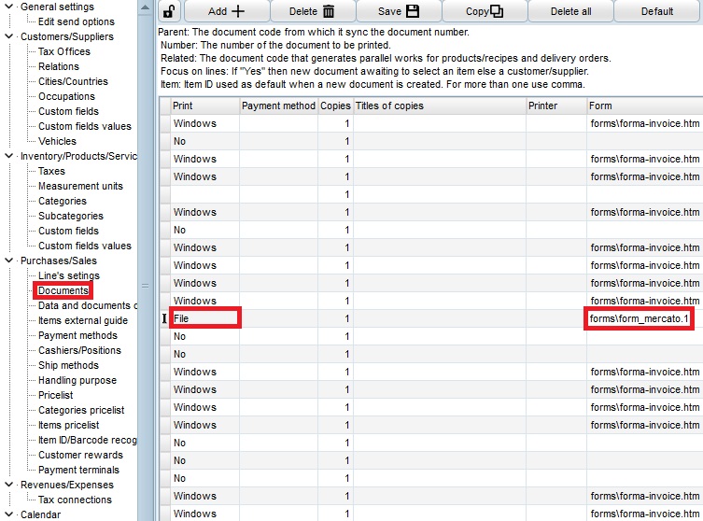Select Measurement units in the tree

tap(80, 187)
